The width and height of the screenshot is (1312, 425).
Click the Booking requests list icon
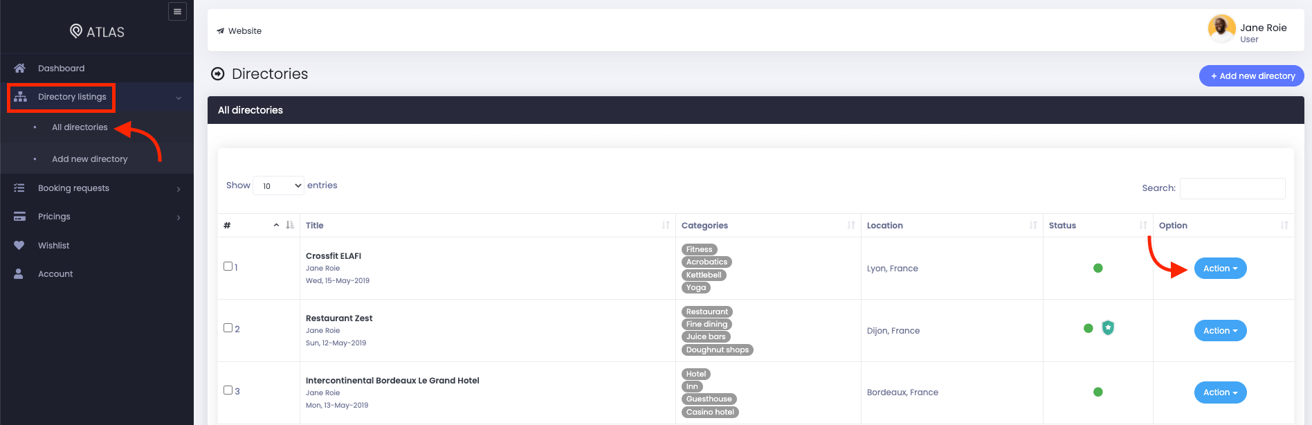tap(19, 188)
